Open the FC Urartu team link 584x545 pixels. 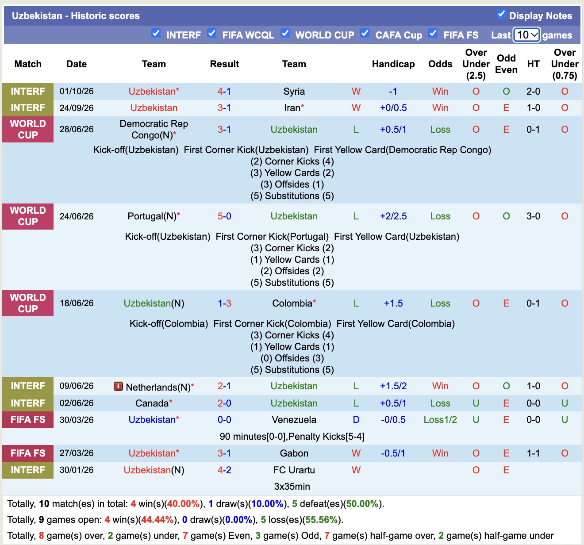[x=294, y=470]
